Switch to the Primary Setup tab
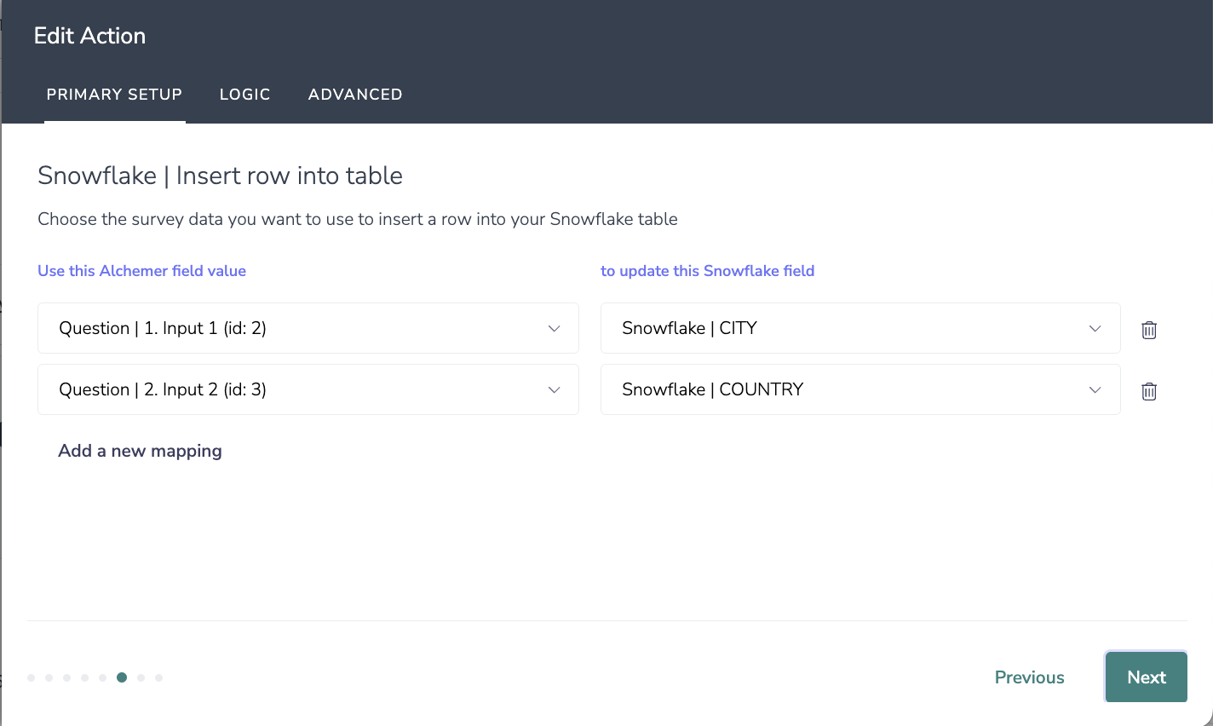This screenshot has height=726, width=1213. tap(114, 95)
